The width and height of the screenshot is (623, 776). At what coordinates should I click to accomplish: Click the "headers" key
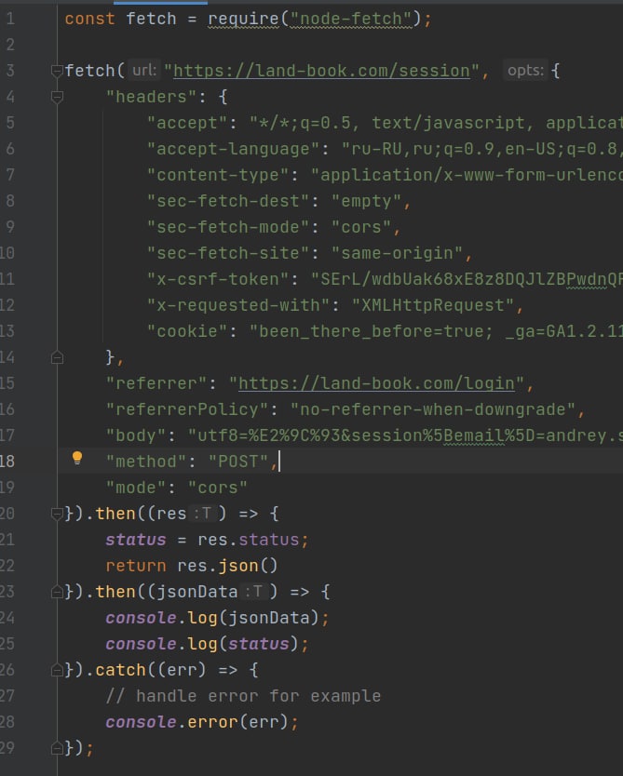151,97
